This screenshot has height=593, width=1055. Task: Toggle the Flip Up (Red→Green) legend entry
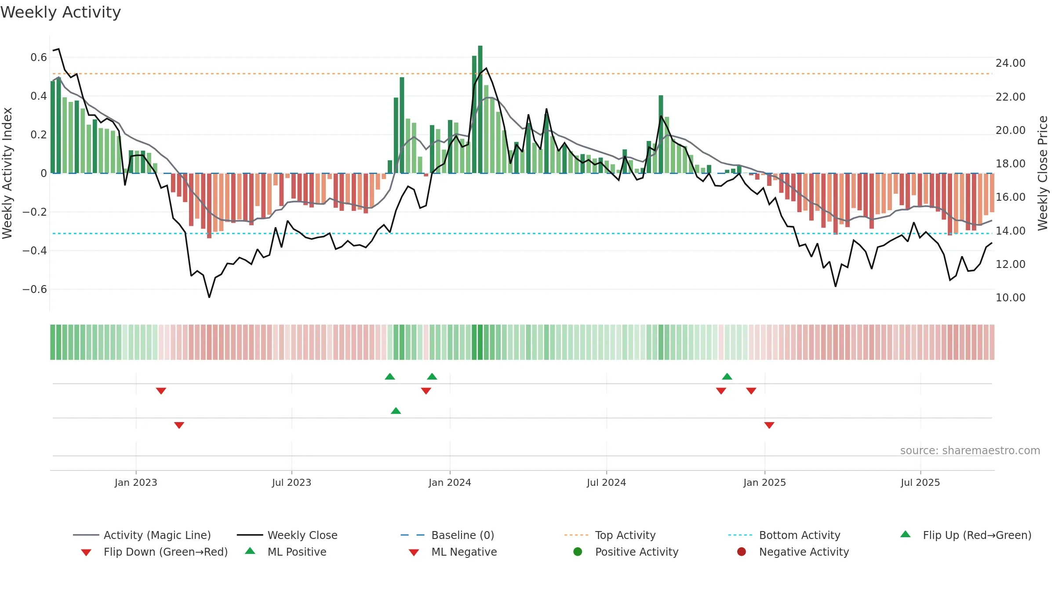(x=966, y=535)
